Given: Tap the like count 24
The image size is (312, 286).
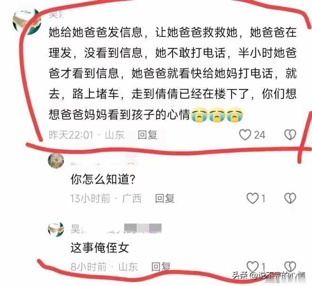Looking at the screenshot, I should point(260,135).
